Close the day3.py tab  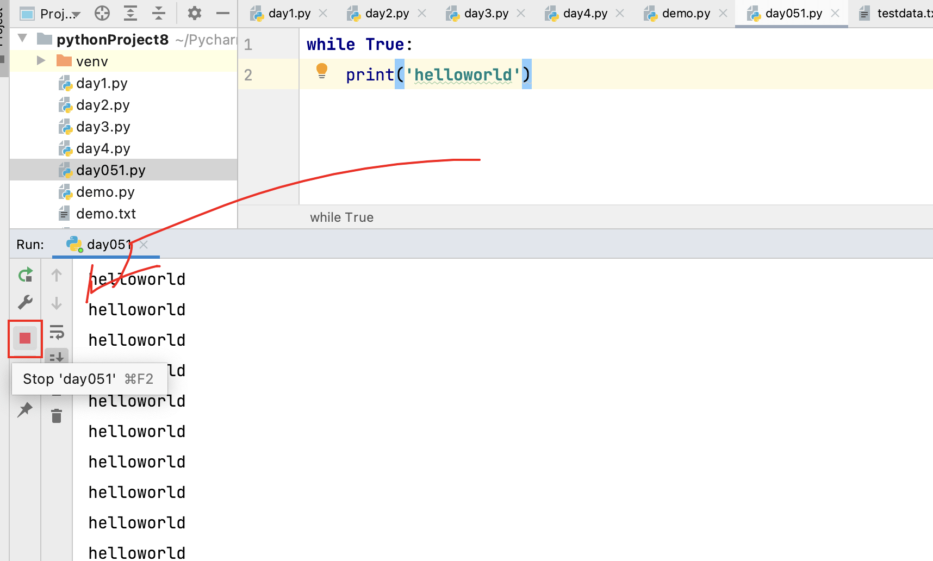tap(521, 13)
